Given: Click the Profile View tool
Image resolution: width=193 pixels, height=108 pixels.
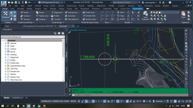Looking at the screenshot, I should click(x=89, y=13).
